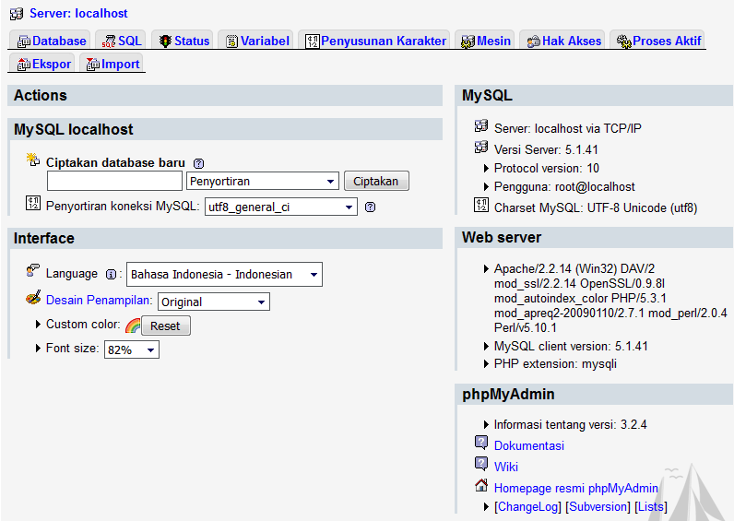Open help icon next to Ciptakan database baru
This screenshot has width=734, height=521.
[198, 163]
